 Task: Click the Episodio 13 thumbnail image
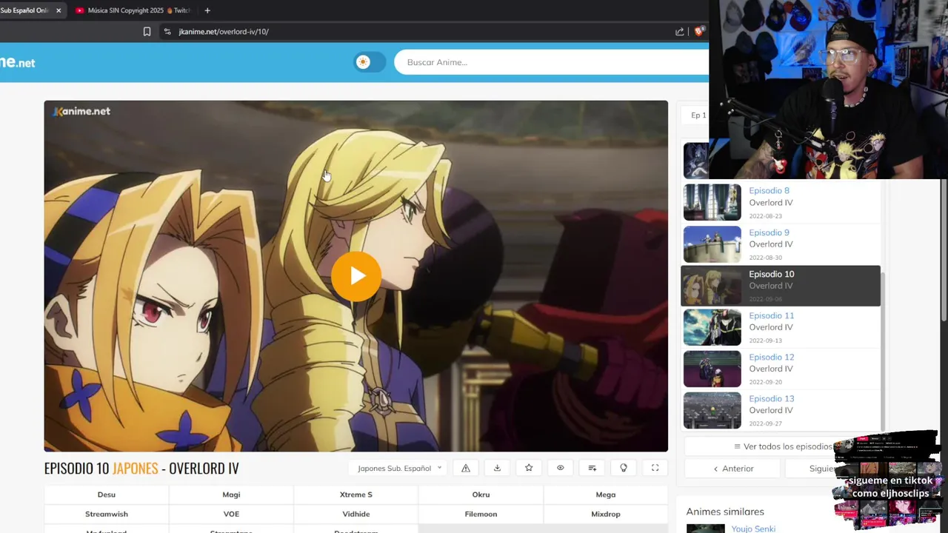(x=712, y=410)
